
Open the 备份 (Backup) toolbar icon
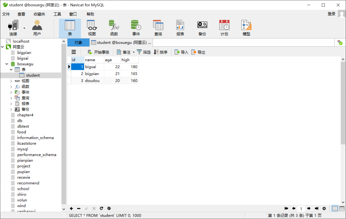pos(202,28)
